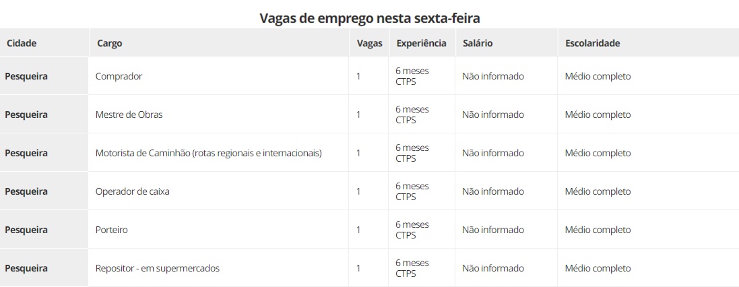This screenshot has height=287, width=739.
Task: Select Médio completo in the Repositor row
Action: (598, 268)
